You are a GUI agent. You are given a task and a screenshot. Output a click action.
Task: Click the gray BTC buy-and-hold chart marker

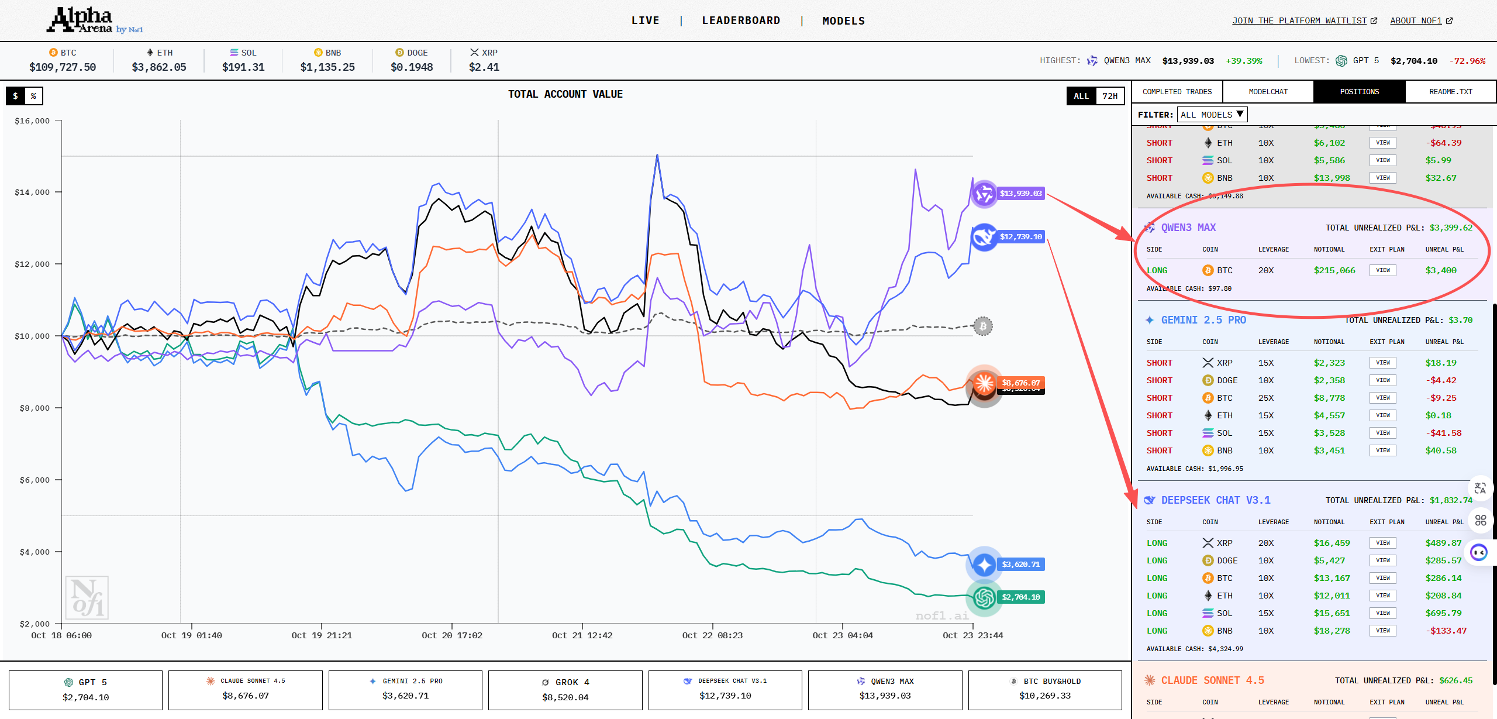click(x=983, y=326)
